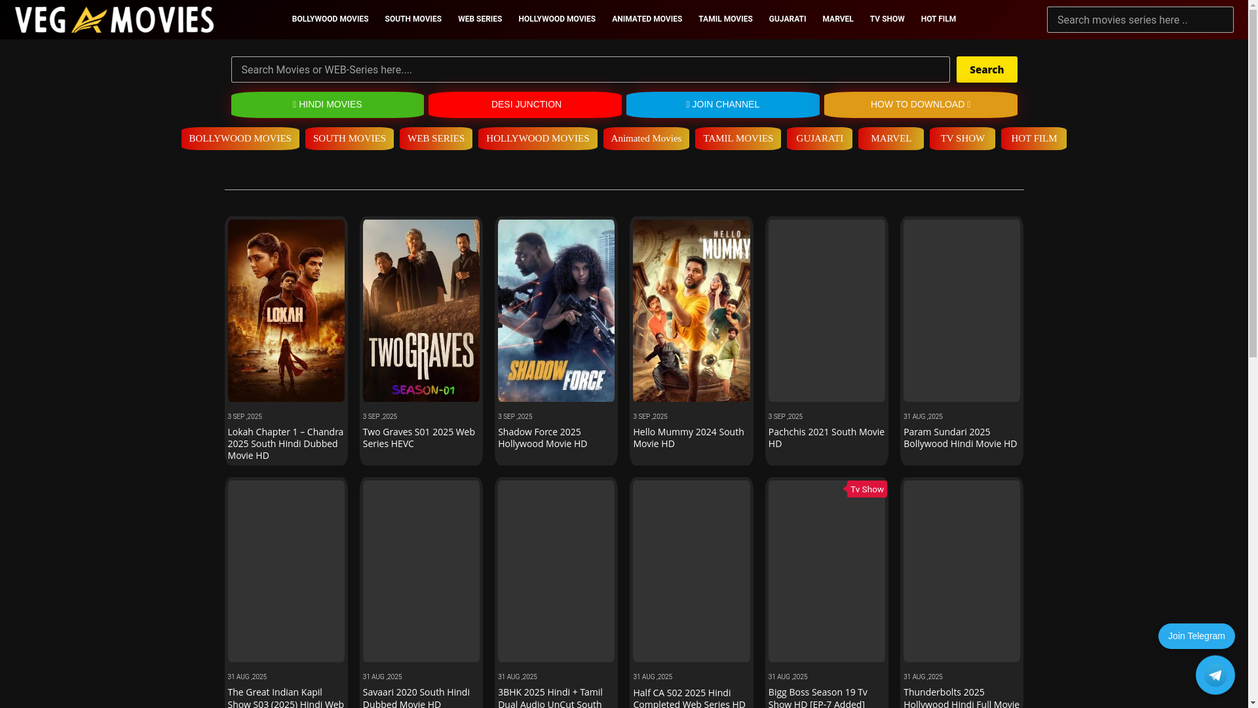Select the HOLLYWOOD MOVIES category pill

click(x=537, y=138)
